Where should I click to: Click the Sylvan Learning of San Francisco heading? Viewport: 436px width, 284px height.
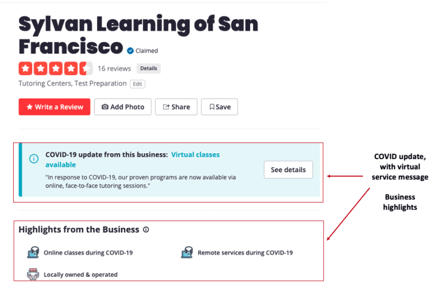[138, 35]
